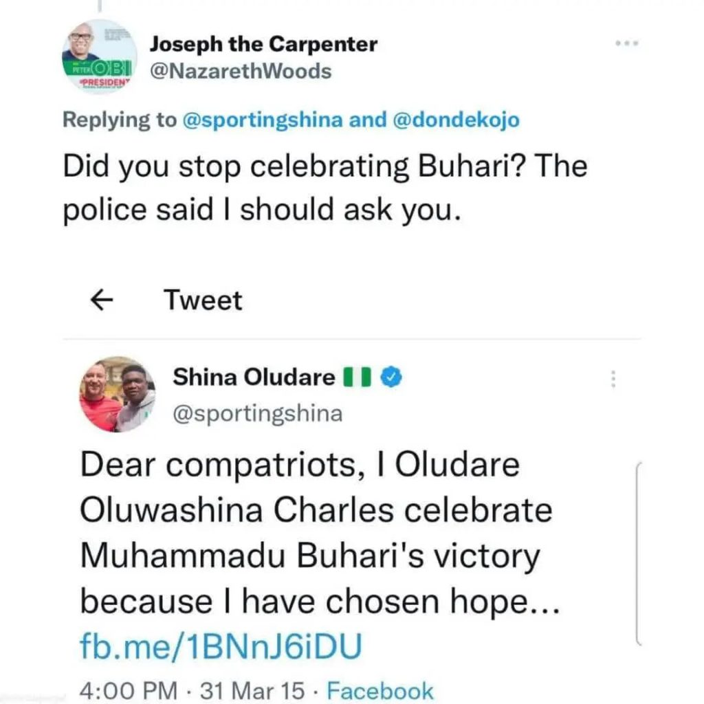Open the vertical three-dot menu on Shina's tweet

coord(613,379)
